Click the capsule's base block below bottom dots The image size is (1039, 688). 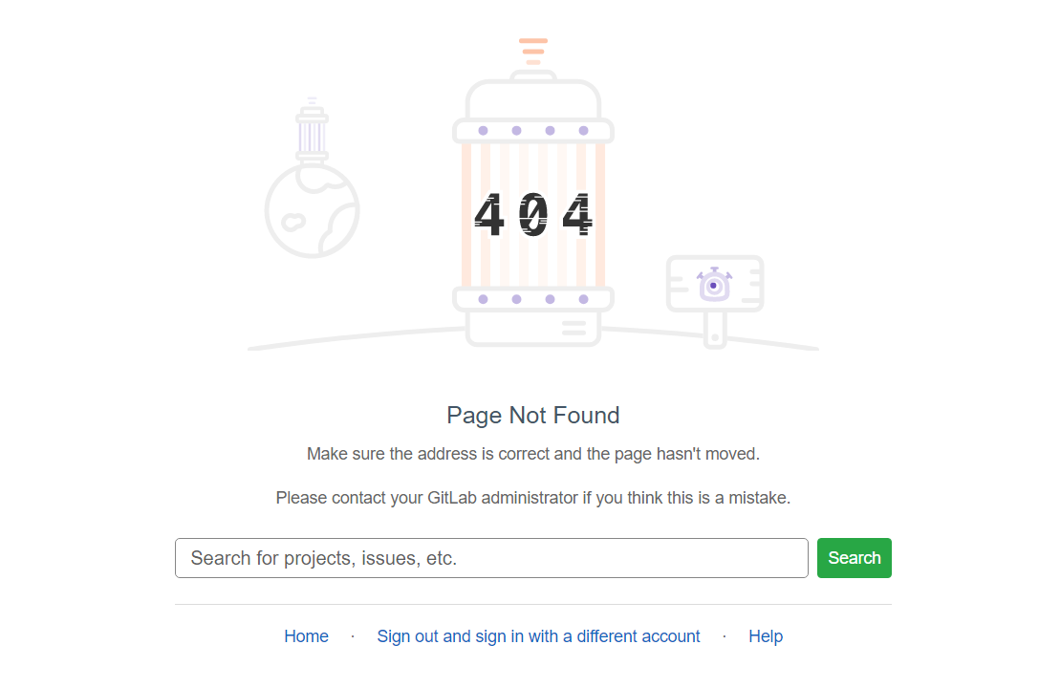point(533,329)
